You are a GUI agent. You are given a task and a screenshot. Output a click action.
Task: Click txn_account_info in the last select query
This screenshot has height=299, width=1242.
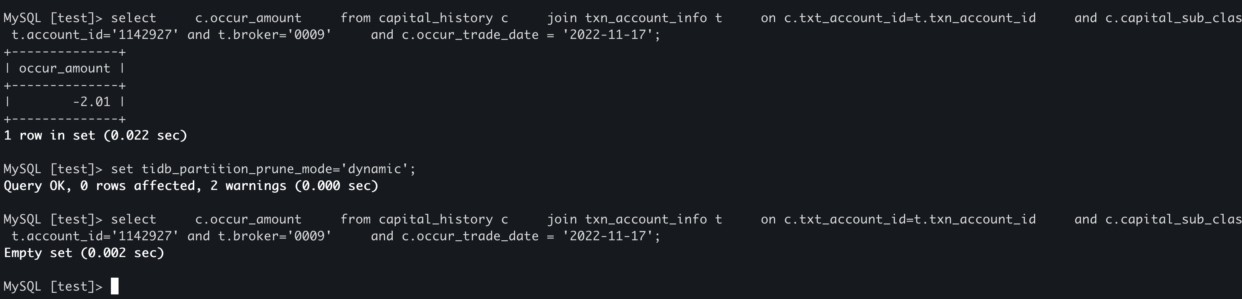pos(646,219)
